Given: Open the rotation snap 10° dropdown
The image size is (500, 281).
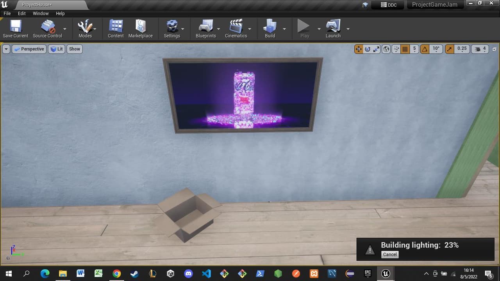Looking at the screenshot, I should tap(436, 49).
